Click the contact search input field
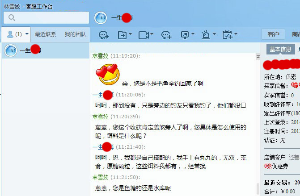The height and width of the screenshot is (196, 300). (46, 17)
